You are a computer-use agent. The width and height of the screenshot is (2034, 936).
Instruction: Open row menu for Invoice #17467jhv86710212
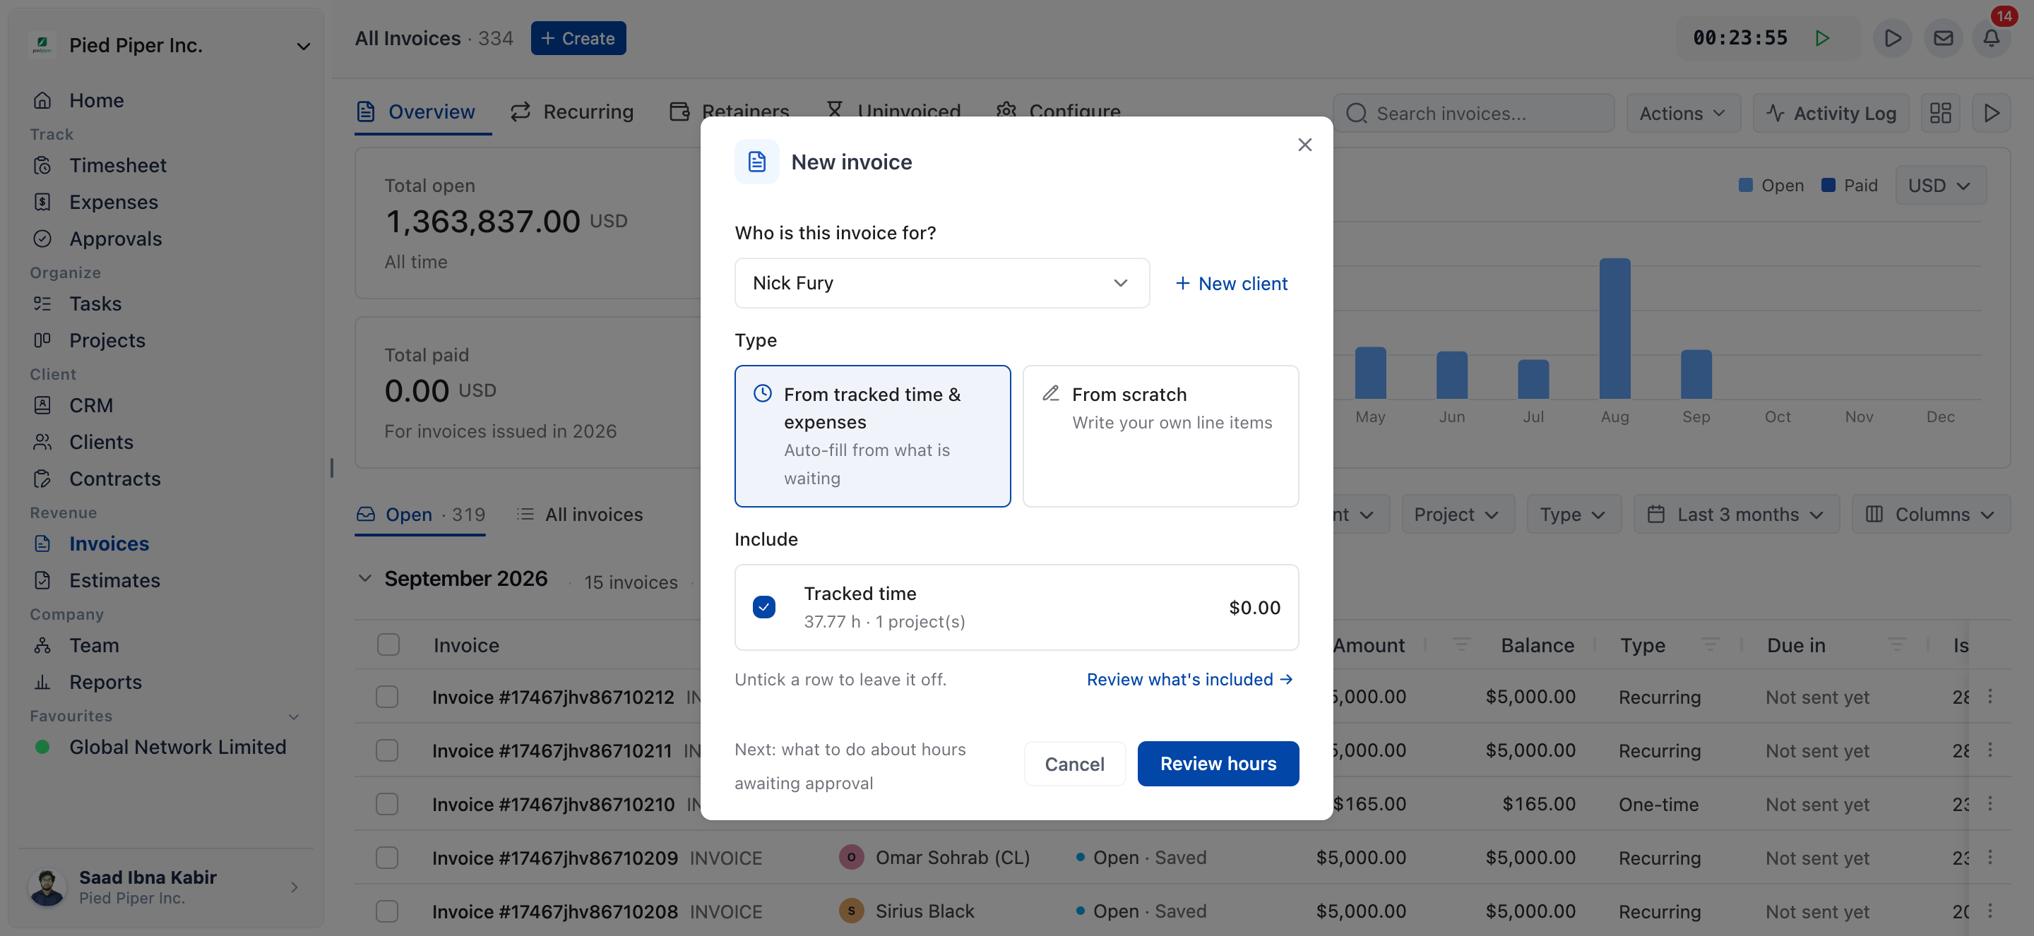point(1990,696)
